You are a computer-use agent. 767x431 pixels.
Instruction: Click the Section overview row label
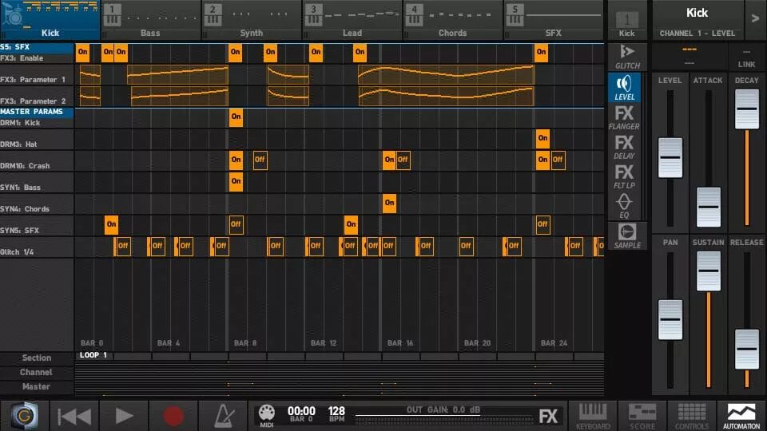pyautogui.click(x=37, y=358)
